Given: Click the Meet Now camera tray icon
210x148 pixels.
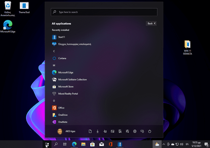Looking at the screenshot, I should (x=168, y=144).
